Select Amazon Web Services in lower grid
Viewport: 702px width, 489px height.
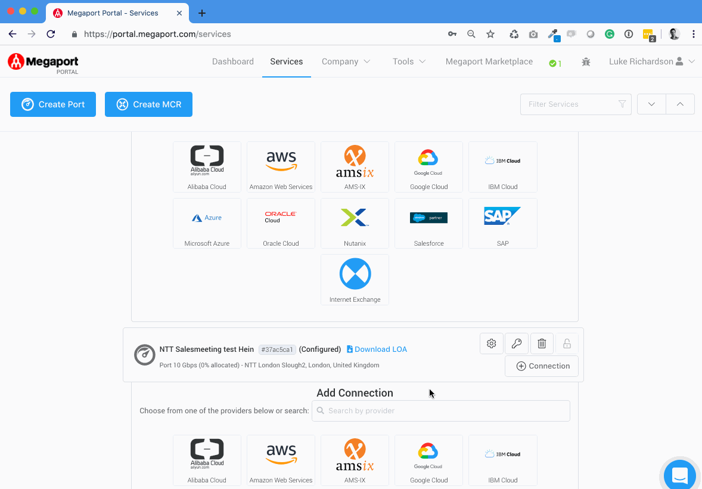click(x=281, y=461)
